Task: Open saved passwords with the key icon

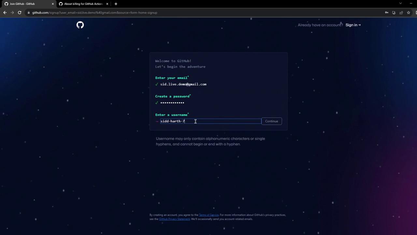Action: click(387, 12)
